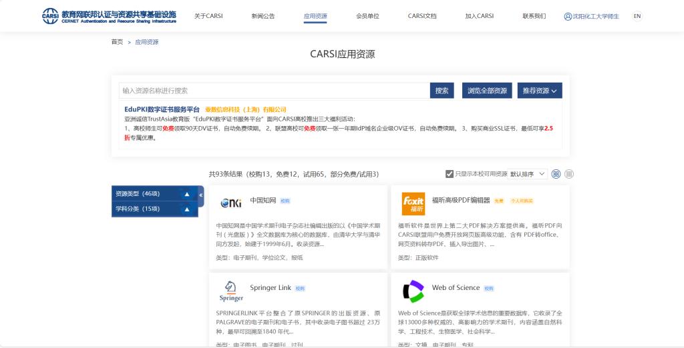This screenshot has height=348, width=684.
Task: Collapse the filter sidebar with double-arrow
Action: point(201,195)
